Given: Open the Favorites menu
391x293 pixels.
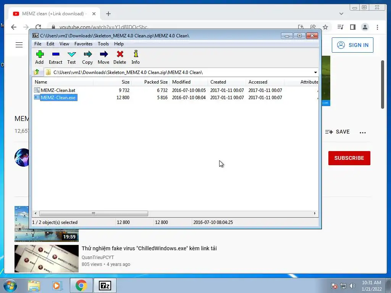Looking at the screenshot, I should [x=83, y=44].
